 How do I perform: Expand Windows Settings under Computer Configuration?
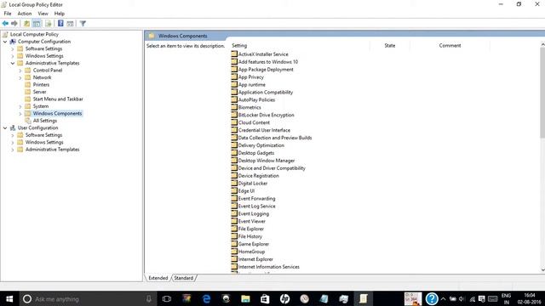pos(13,56)
